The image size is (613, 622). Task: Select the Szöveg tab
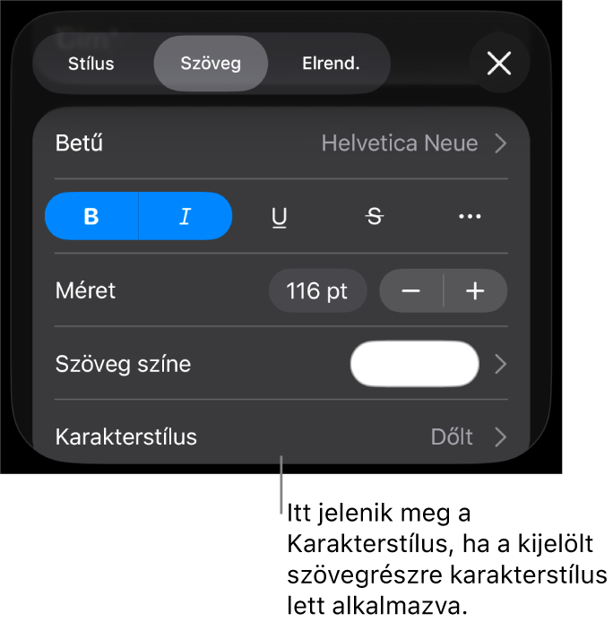pyautogui.click(x=211, y=64)
